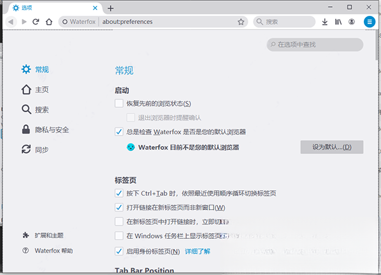Open the 详细了解 link
381x275 pixels.
pos(197,251)
